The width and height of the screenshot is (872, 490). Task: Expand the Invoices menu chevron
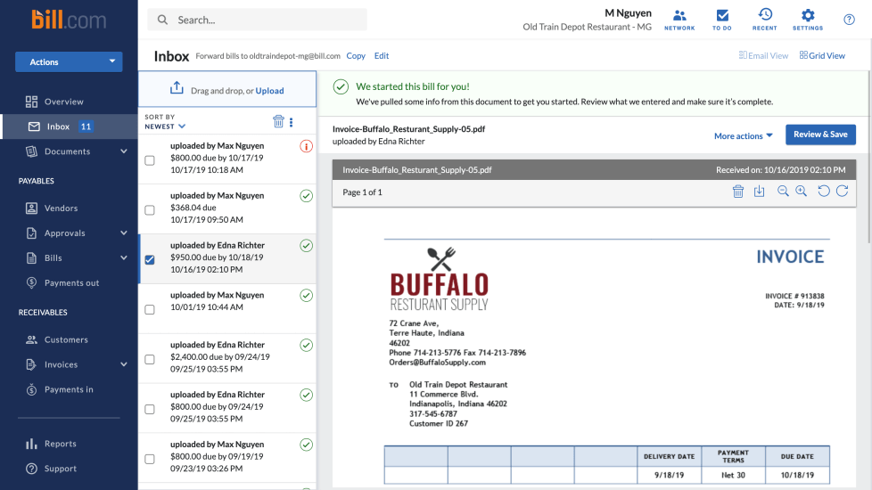(x=123, y=364)
